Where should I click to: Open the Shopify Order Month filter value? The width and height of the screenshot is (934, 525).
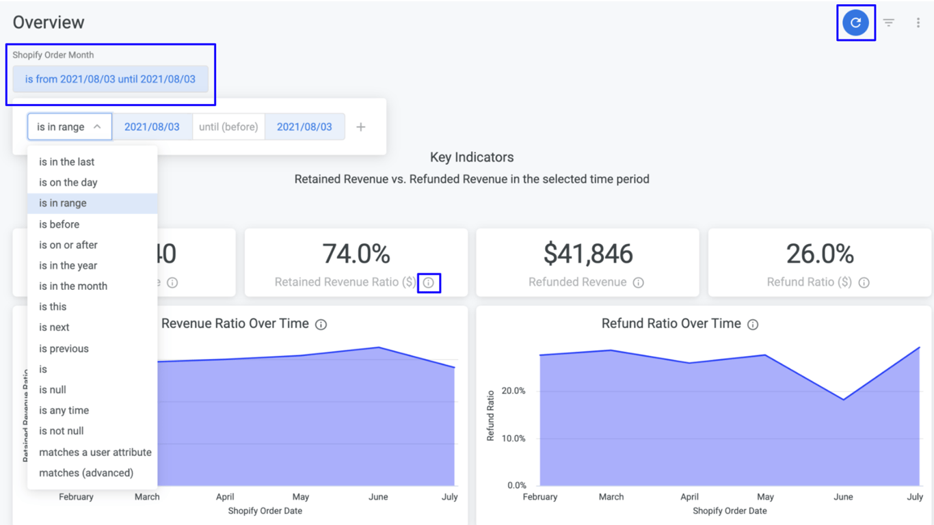coord(110,79)
